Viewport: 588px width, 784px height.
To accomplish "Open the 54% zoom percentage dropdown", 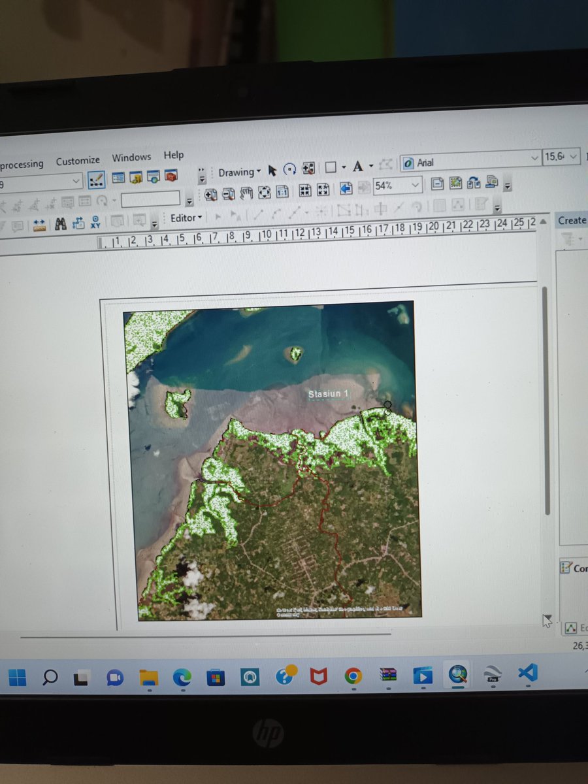I will [398, 186].
